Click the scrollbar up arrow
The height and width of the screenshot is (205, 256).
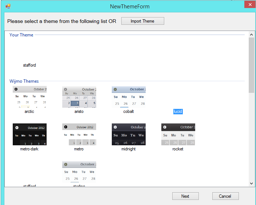click(x=251, y=35)
